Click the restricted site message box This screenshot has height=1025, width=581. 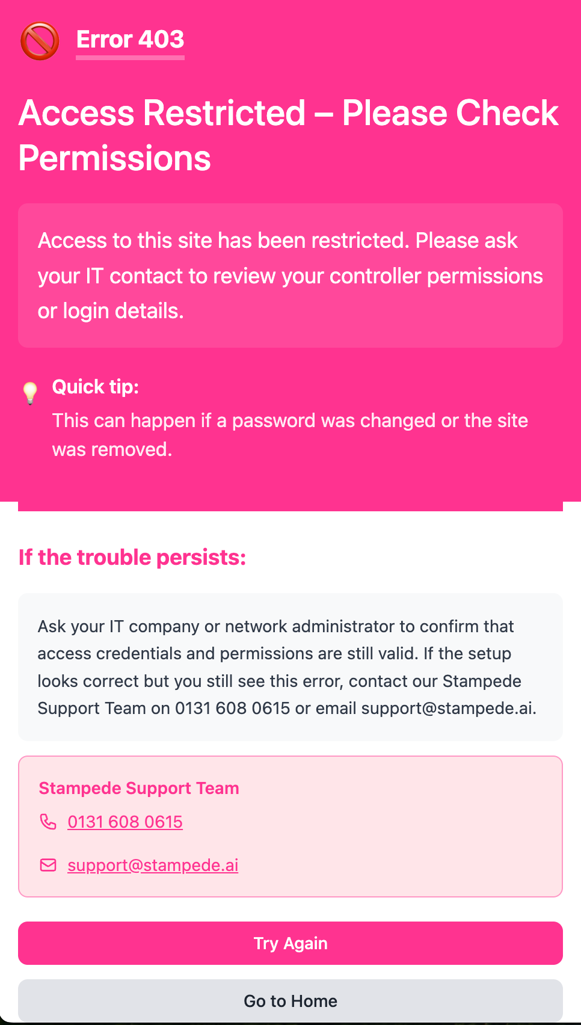(290, 275)
